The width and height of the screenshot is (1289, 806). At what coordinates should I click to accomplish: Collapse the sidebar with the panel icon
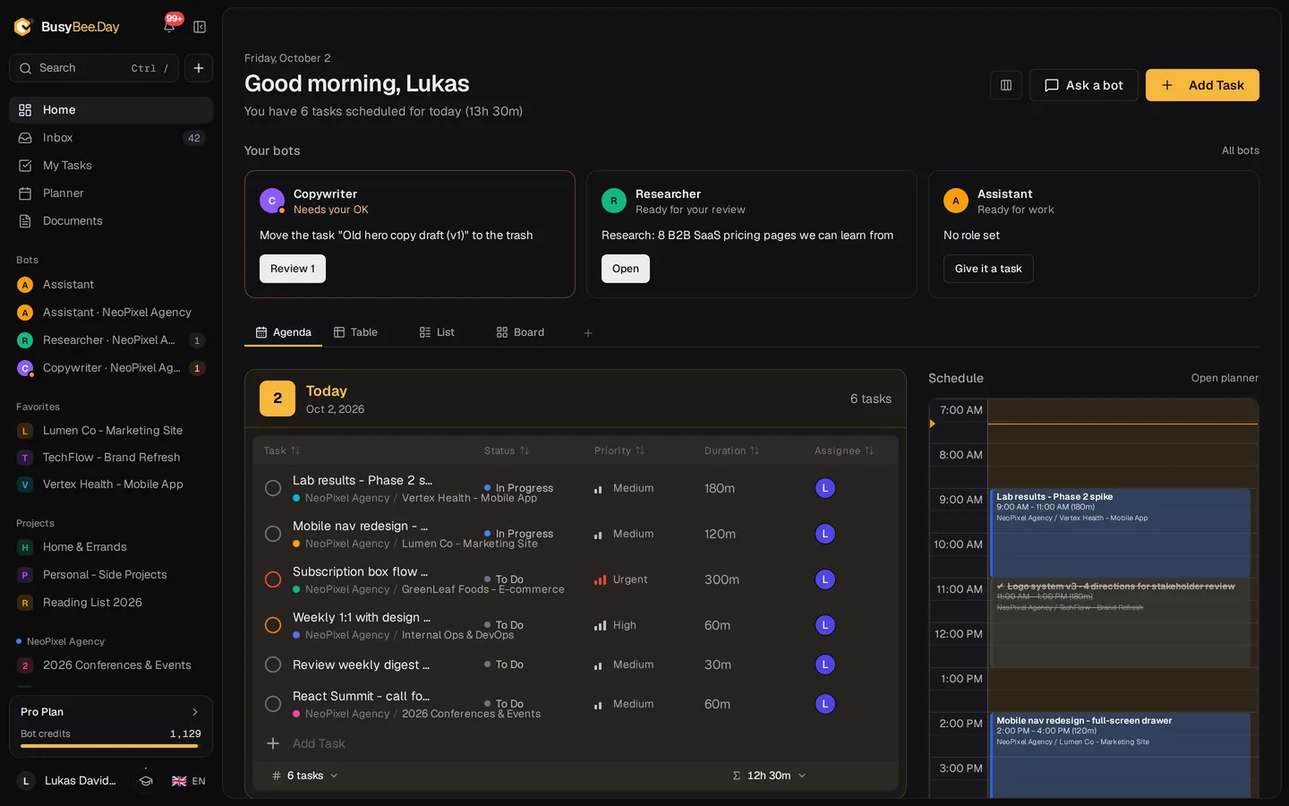[x=200, y=27]
